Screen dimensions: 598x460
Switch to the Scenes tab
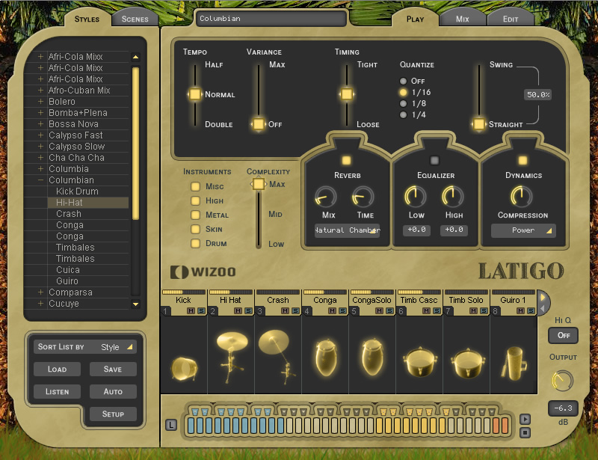coord(135,19)
